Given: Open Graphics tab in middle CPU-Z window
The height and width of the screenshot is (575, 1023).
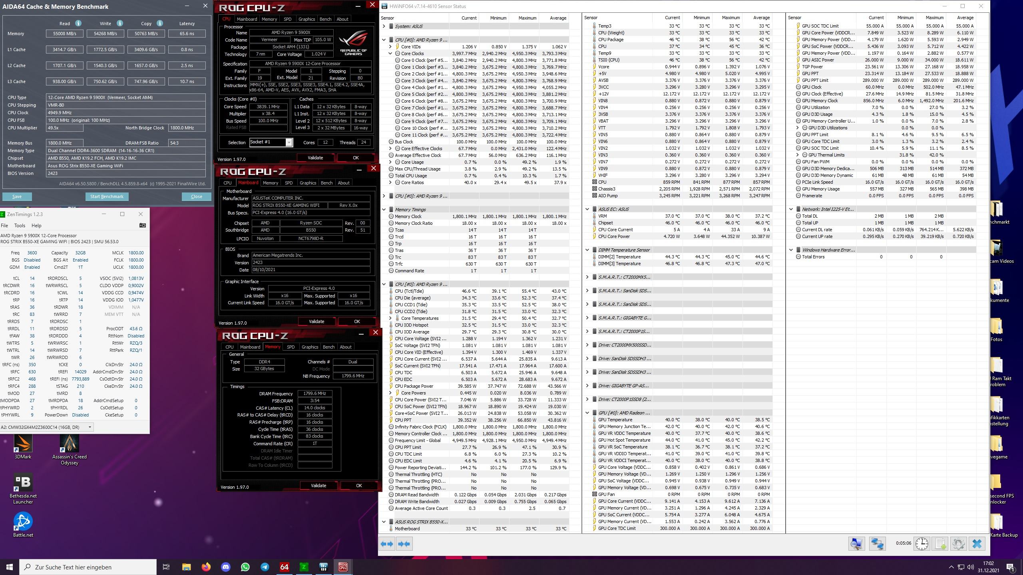Looking at the screenshot, I should point(308,183).
